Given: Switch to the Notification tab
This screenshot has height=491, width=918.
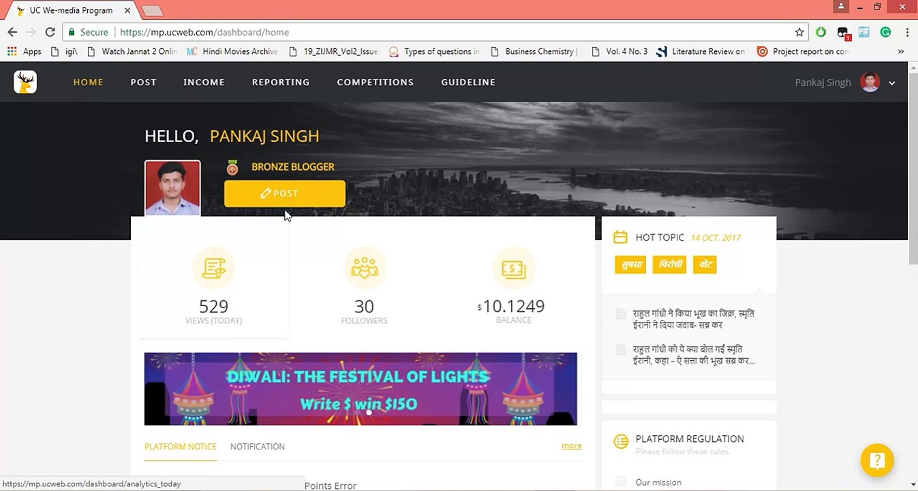Looking at the screenshot, I should pyautogui.click(x=258, y=447).
